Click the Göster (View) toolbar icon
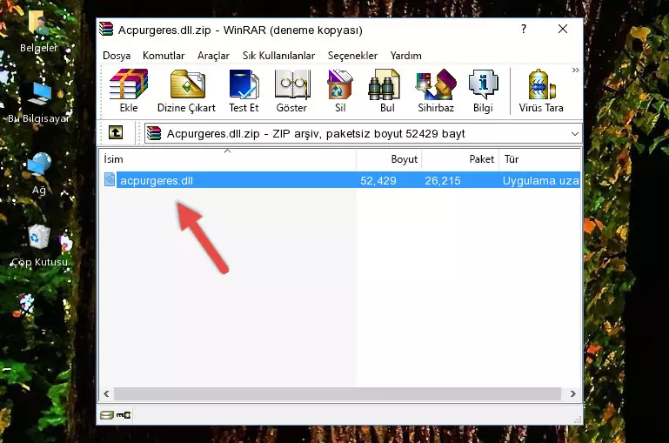 click(x=291, y=91)
